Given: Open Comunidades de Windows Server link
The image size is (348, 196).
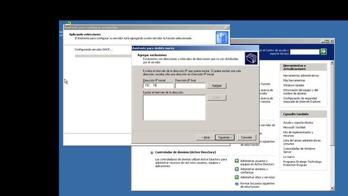Looking at the screenshot, I should (x=299, y=150).
